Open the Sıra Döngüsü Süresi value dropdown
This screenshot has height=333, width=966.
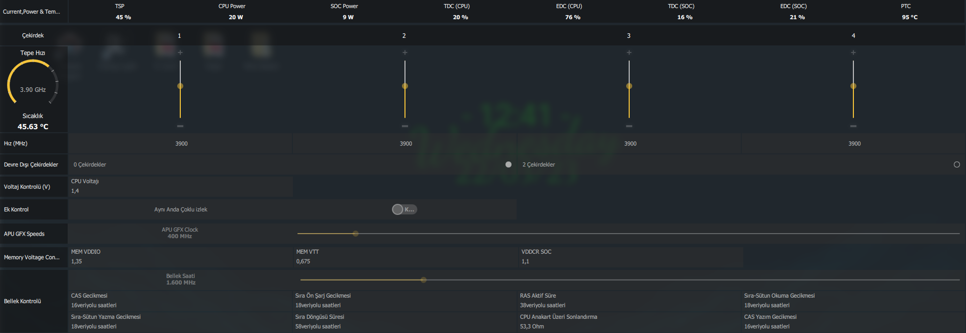tap(405, 326)
